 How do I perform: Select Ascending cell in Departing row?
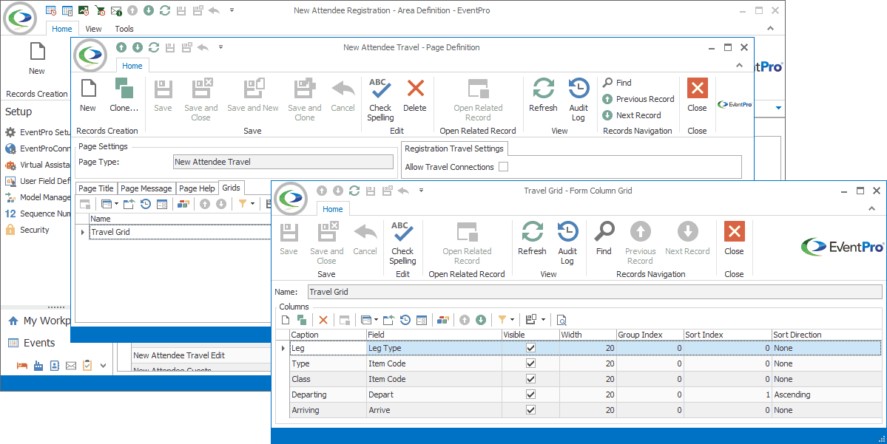(826, 395)
